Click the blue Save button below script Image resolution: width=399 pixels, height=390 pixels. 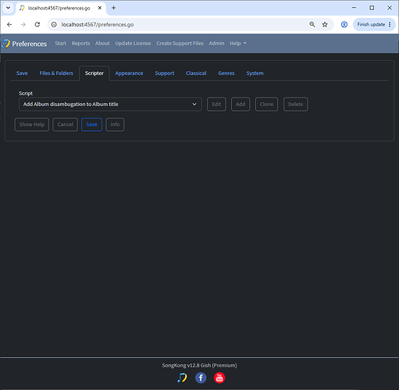[x=91, y=125]
